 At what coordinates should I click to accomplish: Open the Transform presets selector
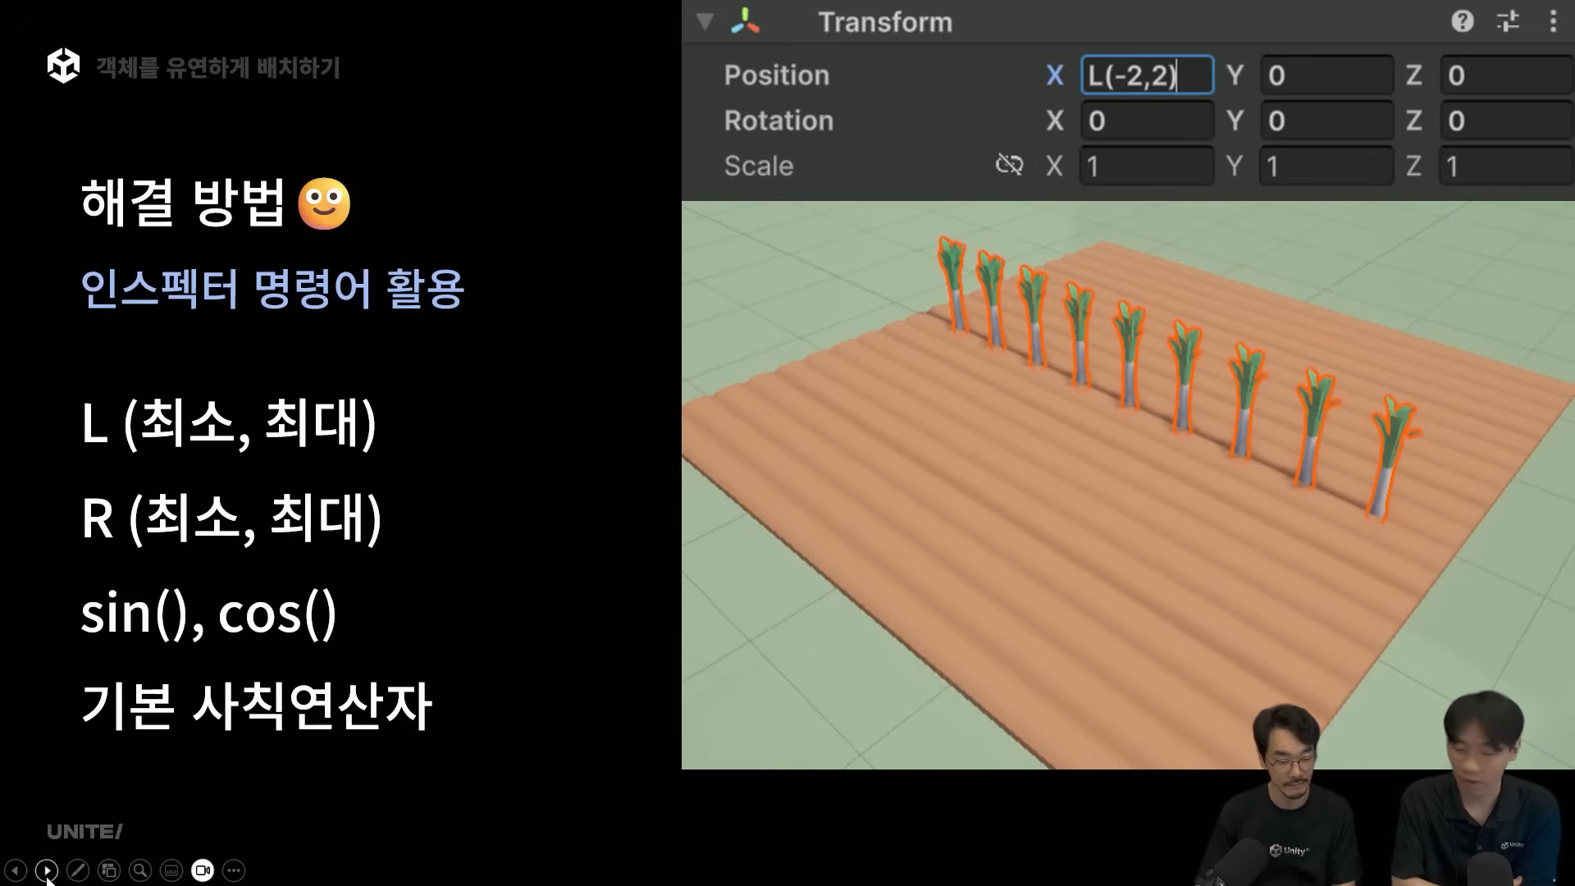[x=1508, y=21]
